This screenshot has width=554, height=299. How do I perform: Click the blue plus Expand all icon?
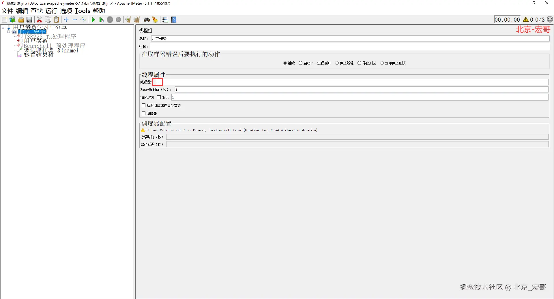pos(66,20)
